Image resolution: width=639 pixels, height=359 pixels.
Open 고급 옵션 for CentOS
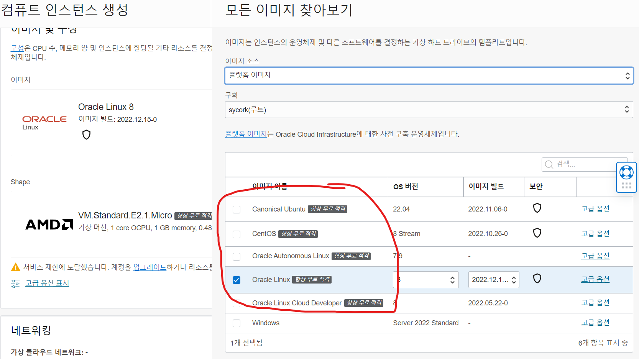coord(595,234)
